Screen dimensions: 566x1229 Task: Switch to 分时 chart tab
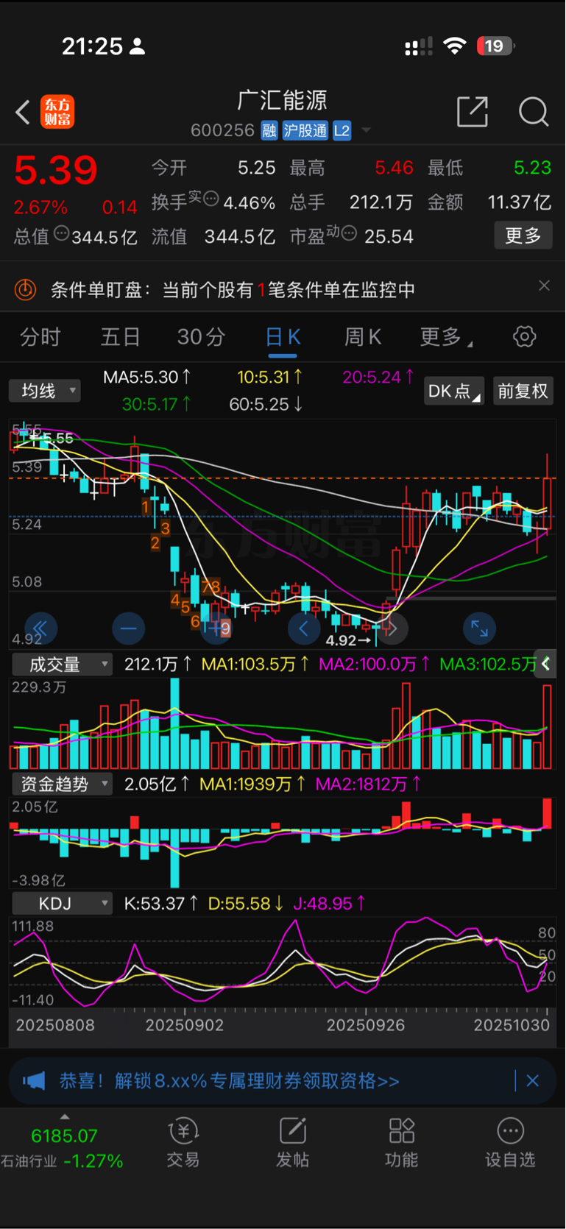(x=40, y=337)
